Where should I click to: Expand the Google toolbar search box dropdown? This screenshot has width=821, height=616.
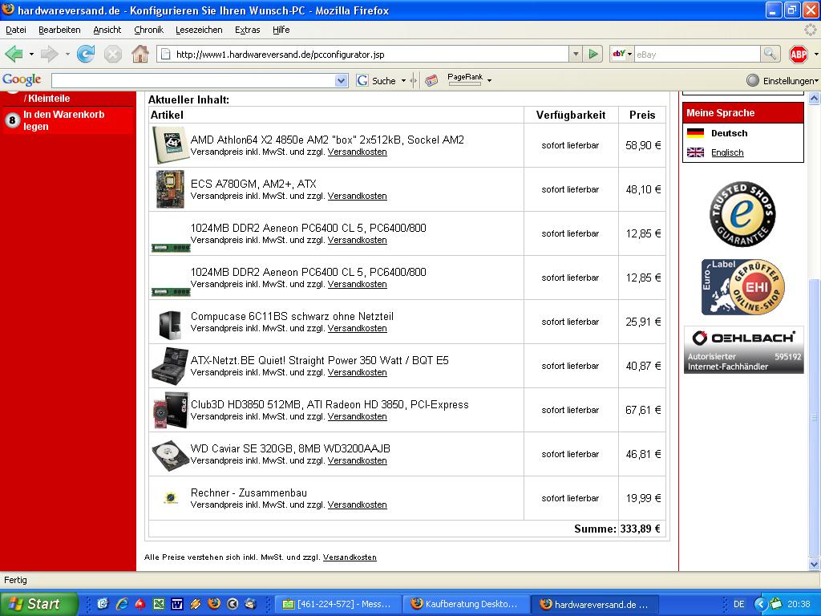[342, 81]
